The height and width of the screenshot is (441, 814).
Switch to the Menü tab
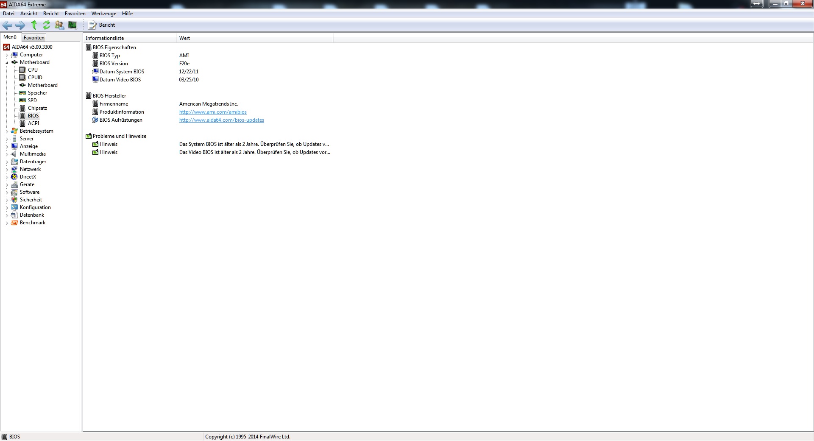[10, 37]
